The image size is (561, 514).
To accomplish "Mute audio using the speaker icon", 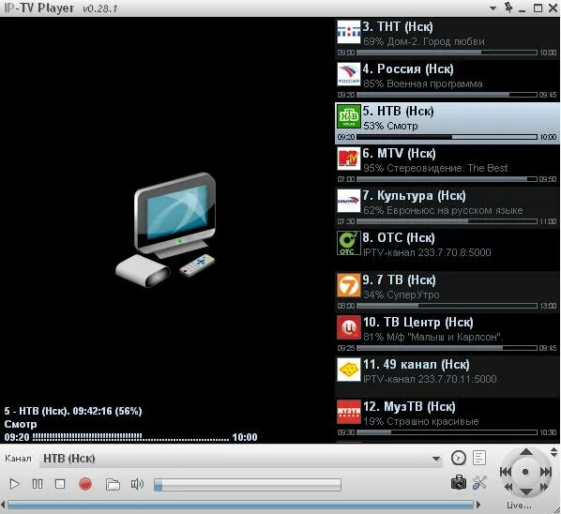I will click(137, 484).
